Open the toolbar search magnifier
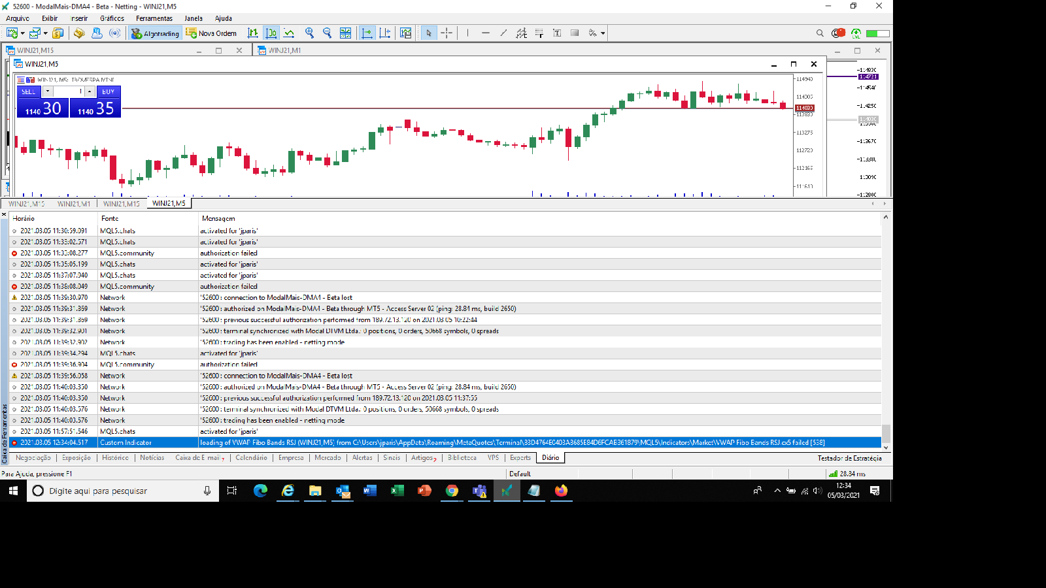 click(820, 33)
